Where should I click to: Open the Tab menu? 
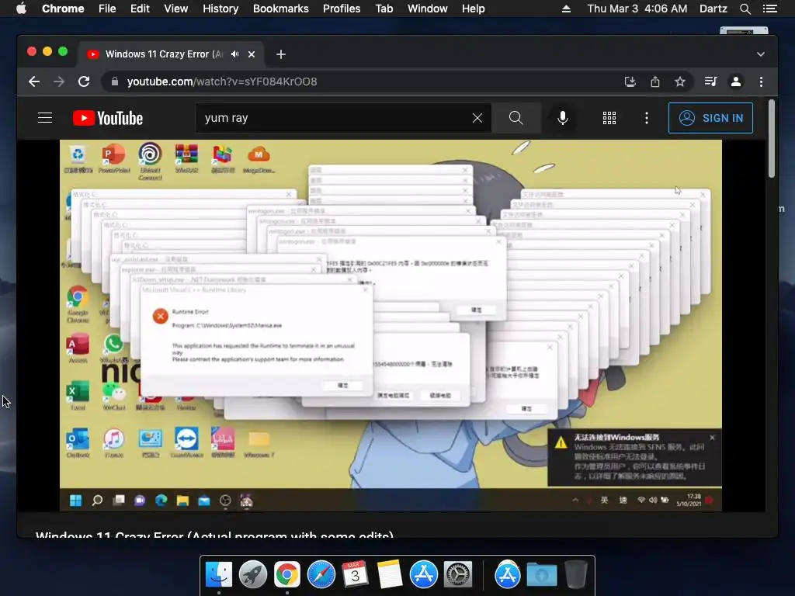point(384,9)
